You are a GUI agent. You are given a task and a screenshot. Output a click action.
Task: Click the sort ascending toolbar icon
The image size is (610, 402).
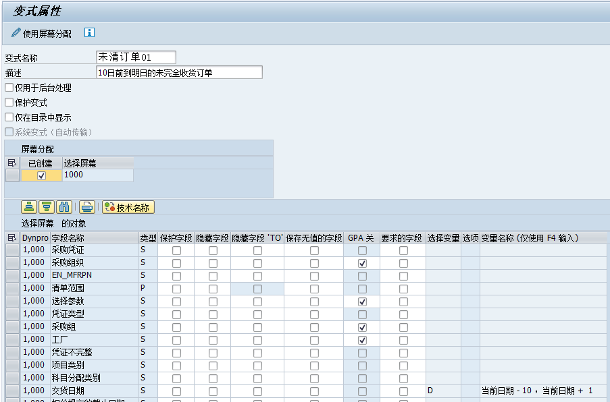(x=29, y=207)
